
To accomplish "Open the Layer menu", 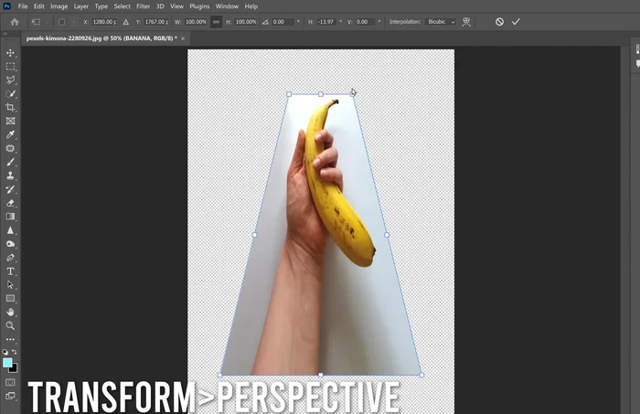I will [79, 6].
